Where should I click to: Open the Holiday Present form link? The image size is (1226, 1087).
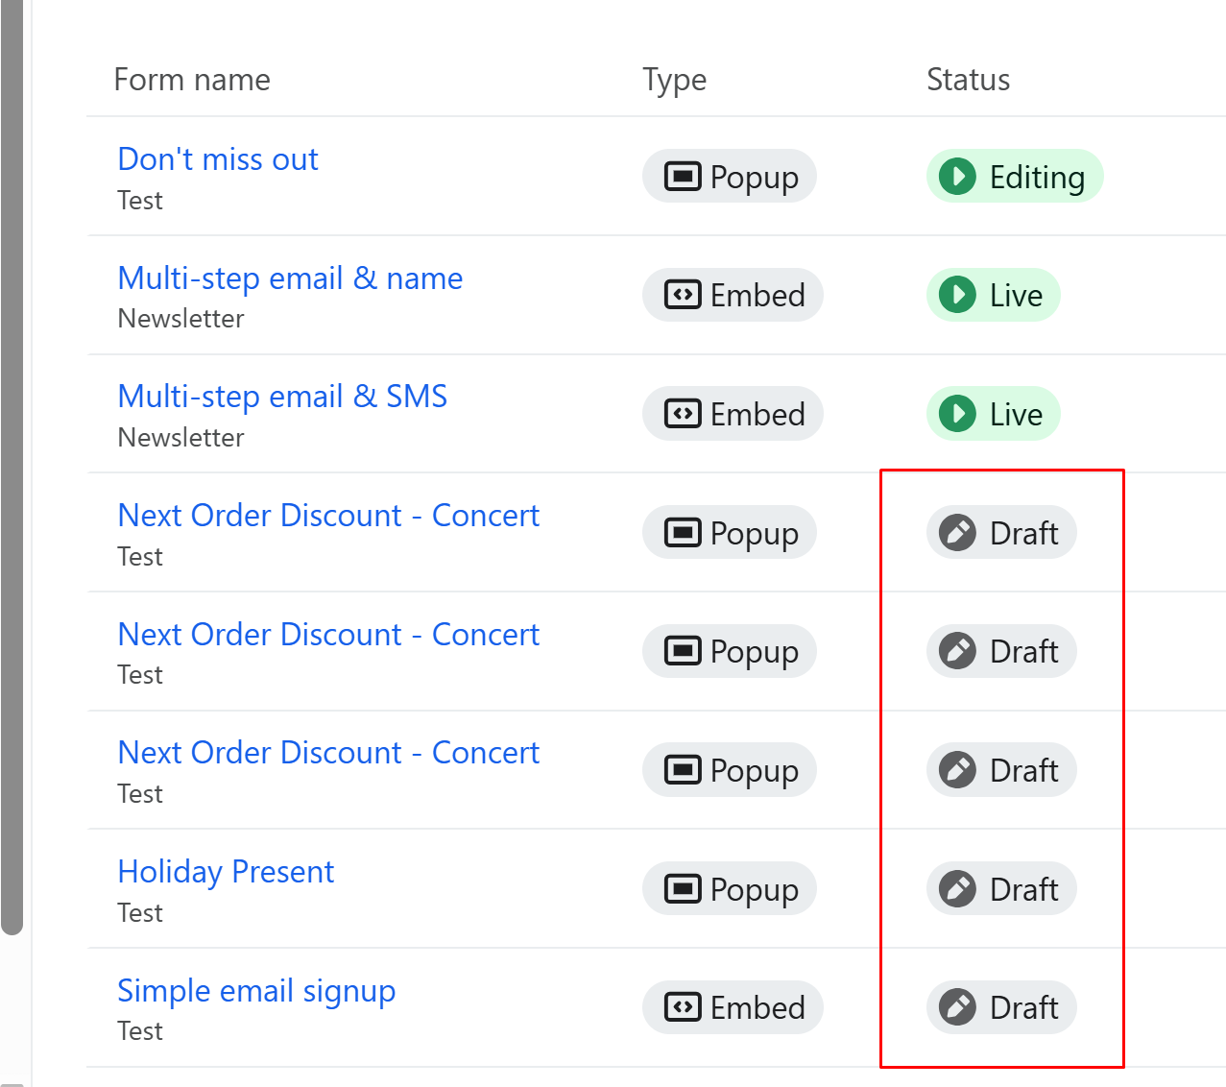226,872
